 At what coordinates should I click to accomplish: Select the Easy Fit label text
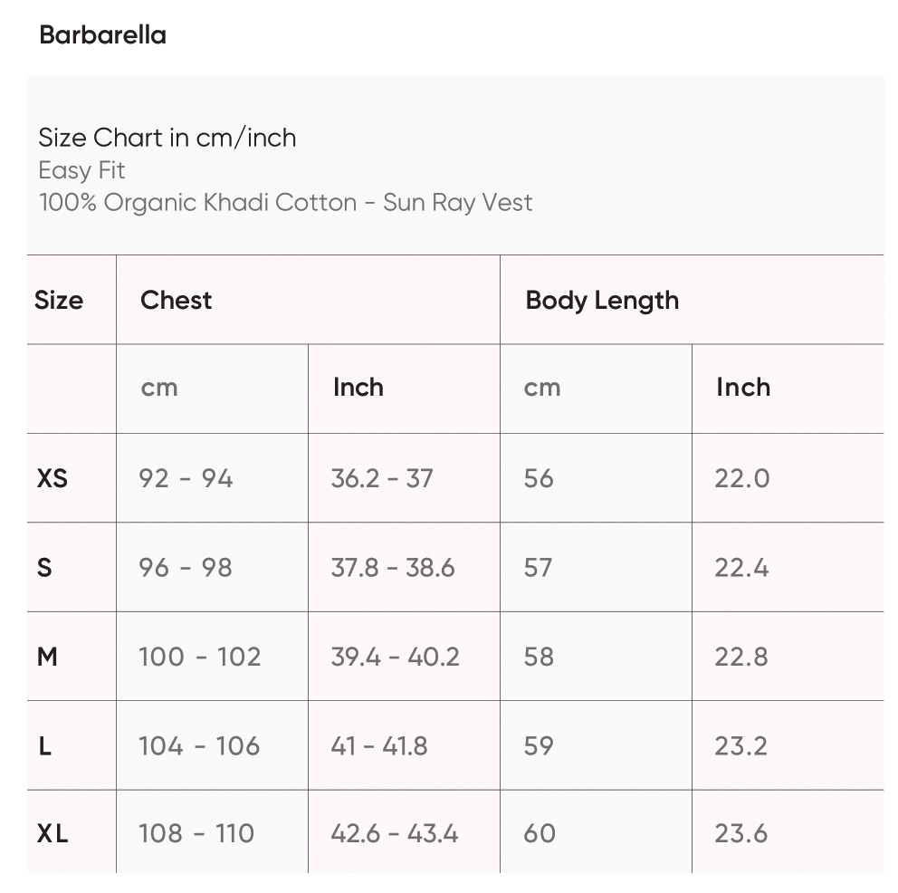(x=81, y=170)
